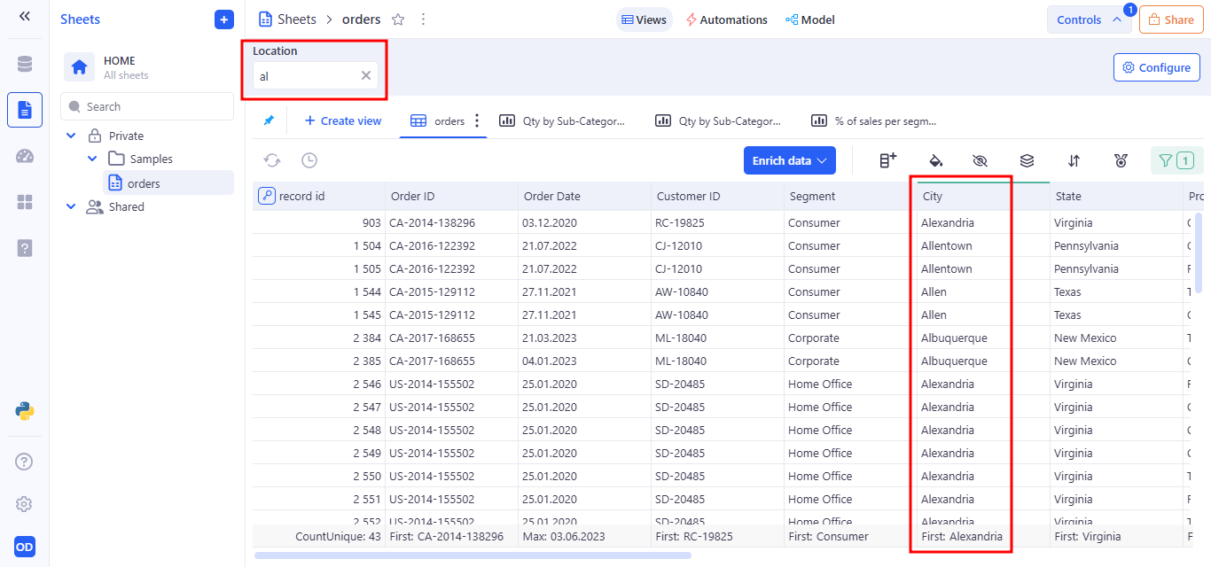Image resolution: width=1211 pixels, height=567 pixels.
Task: Click the Python integration icon
Action: pyautogui.click(x=24, y=410)
